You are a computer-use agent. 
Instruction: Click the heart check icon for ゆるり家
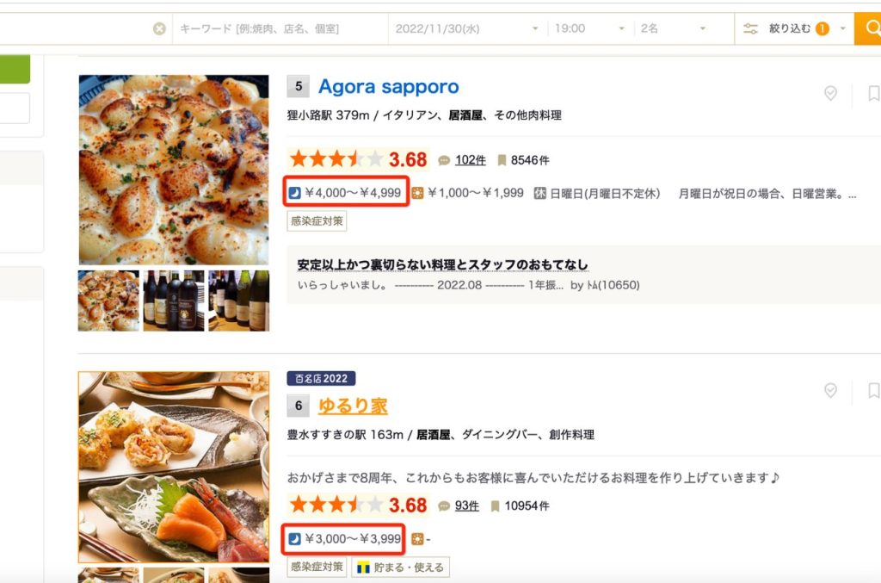(x=830, y=390)
